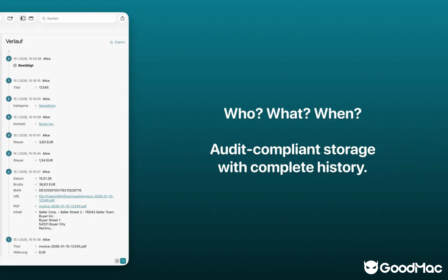Click the Währung value EUR
The image size is (448, 280).
[x=42, y=252]
